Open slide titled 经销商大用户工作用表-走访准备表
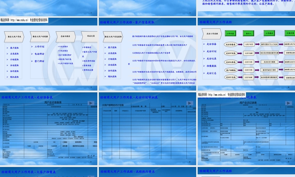Screen dimensions: 295x177 pos(49,129)
